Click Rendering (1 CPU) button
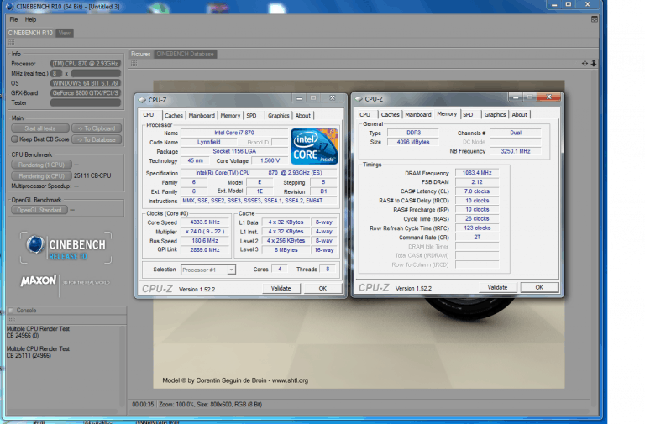 [x=41, y=165]
